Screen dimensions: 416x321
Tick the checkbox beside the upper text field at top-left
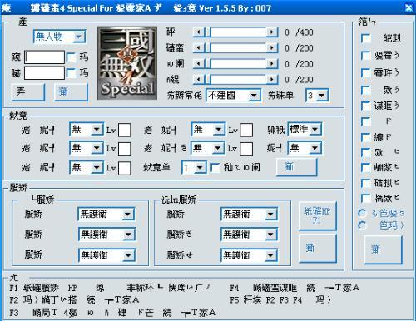(x=72, y=57)
